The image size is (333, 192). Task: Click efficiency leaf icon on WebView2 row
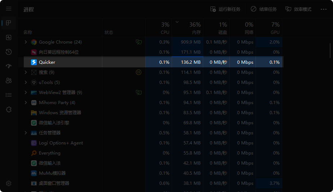pyautogui.click(x=139, y=93)
